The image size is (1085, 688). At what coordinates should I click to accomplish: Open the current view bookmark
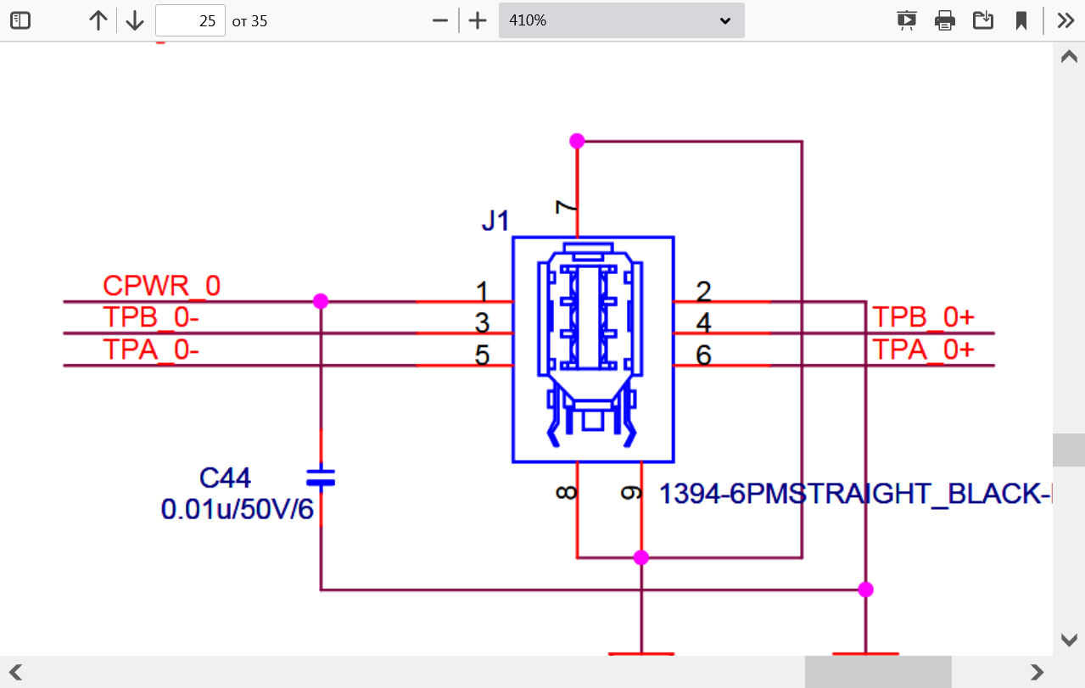click(1021, 20)
